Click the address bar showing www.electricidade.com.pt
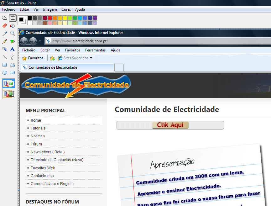Screen dimensions: 271x206 click(158, 41)
